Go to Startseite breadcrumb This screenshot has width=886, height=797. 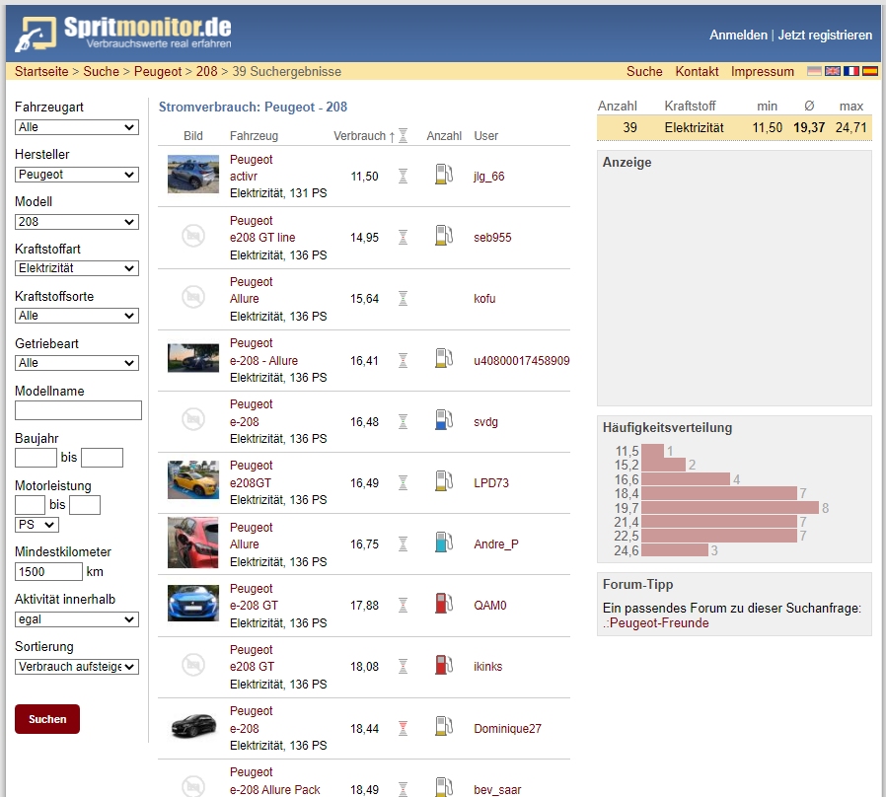coord(41,72)
